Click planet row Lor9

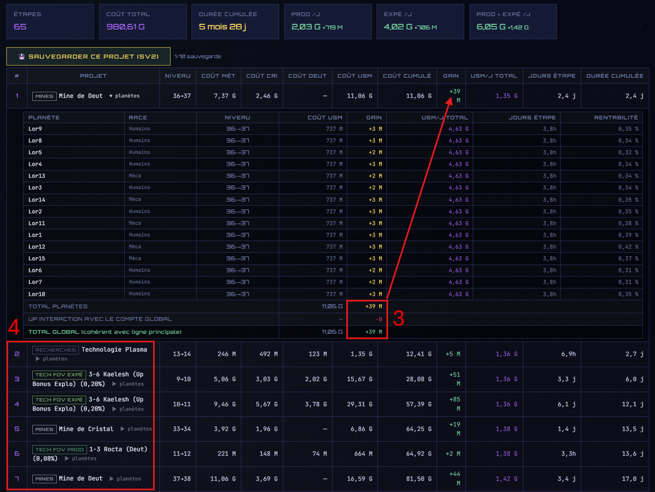[333, 129]
